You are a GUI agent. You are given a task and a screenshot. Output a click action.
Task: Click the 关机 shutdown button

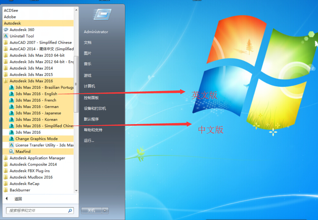pyautogui.click(x=91, y=210)
